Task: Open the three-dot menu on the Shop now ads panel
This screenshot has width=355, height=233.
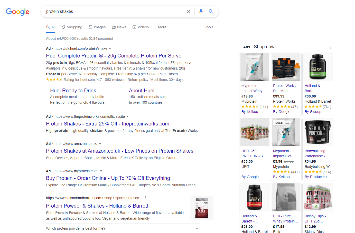Action: (x=331, y=47)
